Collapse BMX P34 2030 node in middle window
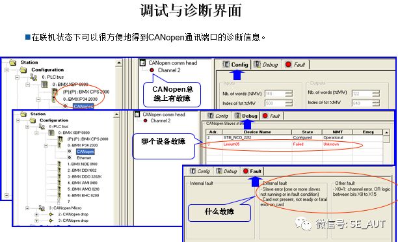This screenshot has width=398, height=242. point(46,146)
